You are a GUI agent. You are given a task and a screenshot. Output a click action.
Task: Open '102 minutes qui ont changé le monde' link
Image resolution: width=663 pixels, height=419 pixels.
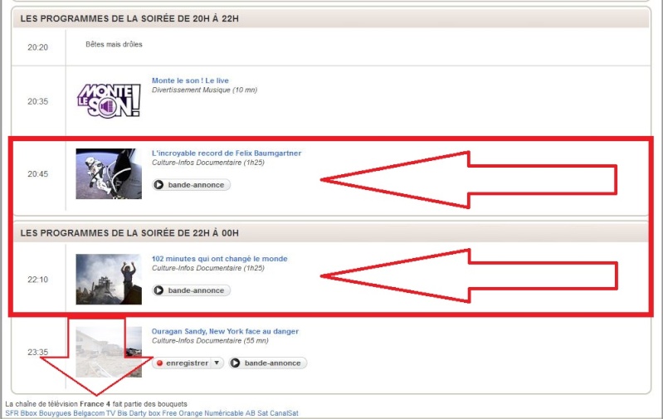[219, 259]
